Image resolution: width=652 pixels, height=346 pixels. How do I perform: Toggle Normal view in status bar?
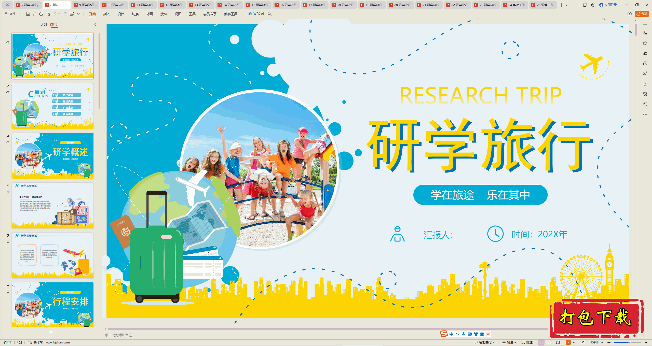[x=541, y=342]
